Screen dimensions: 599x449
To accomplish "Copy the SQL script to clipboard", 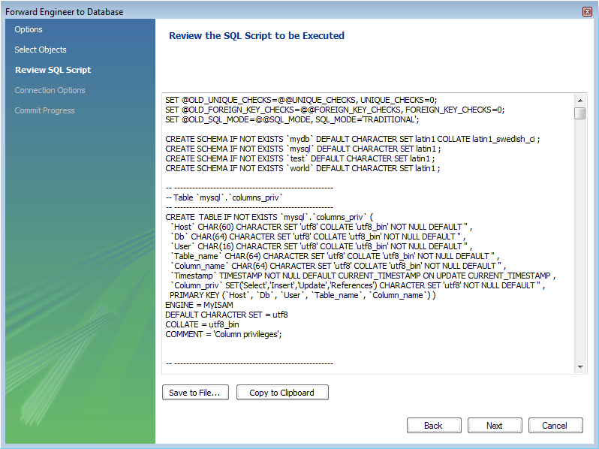I will tap(281, 393).
